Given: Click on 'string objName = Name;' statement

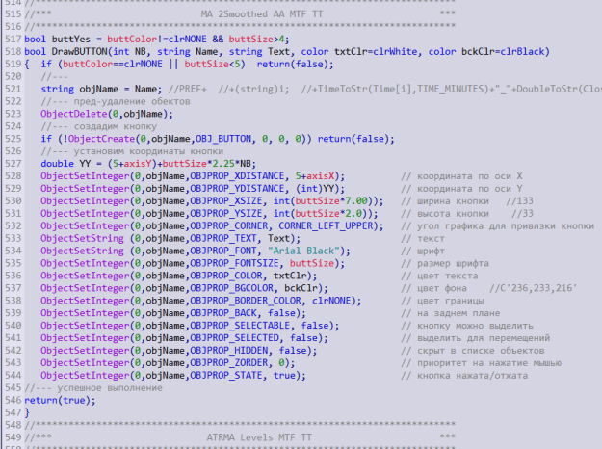Looking at the screenshot, I should [101, 89].
